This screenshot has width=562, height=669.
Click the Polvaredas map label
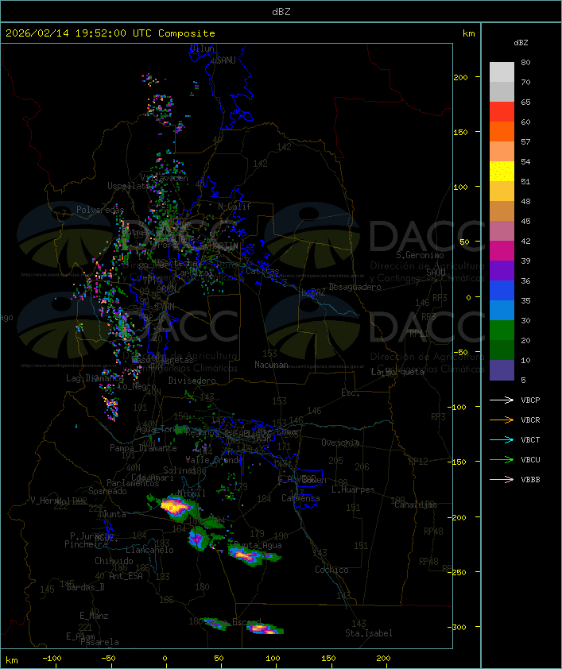(x=100, y=210)
